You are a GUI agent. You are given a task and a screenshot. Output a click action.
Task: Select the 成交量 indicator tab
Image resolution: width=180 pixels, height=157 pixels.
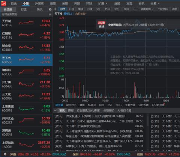pyautogui.click(x=59, y=105)
